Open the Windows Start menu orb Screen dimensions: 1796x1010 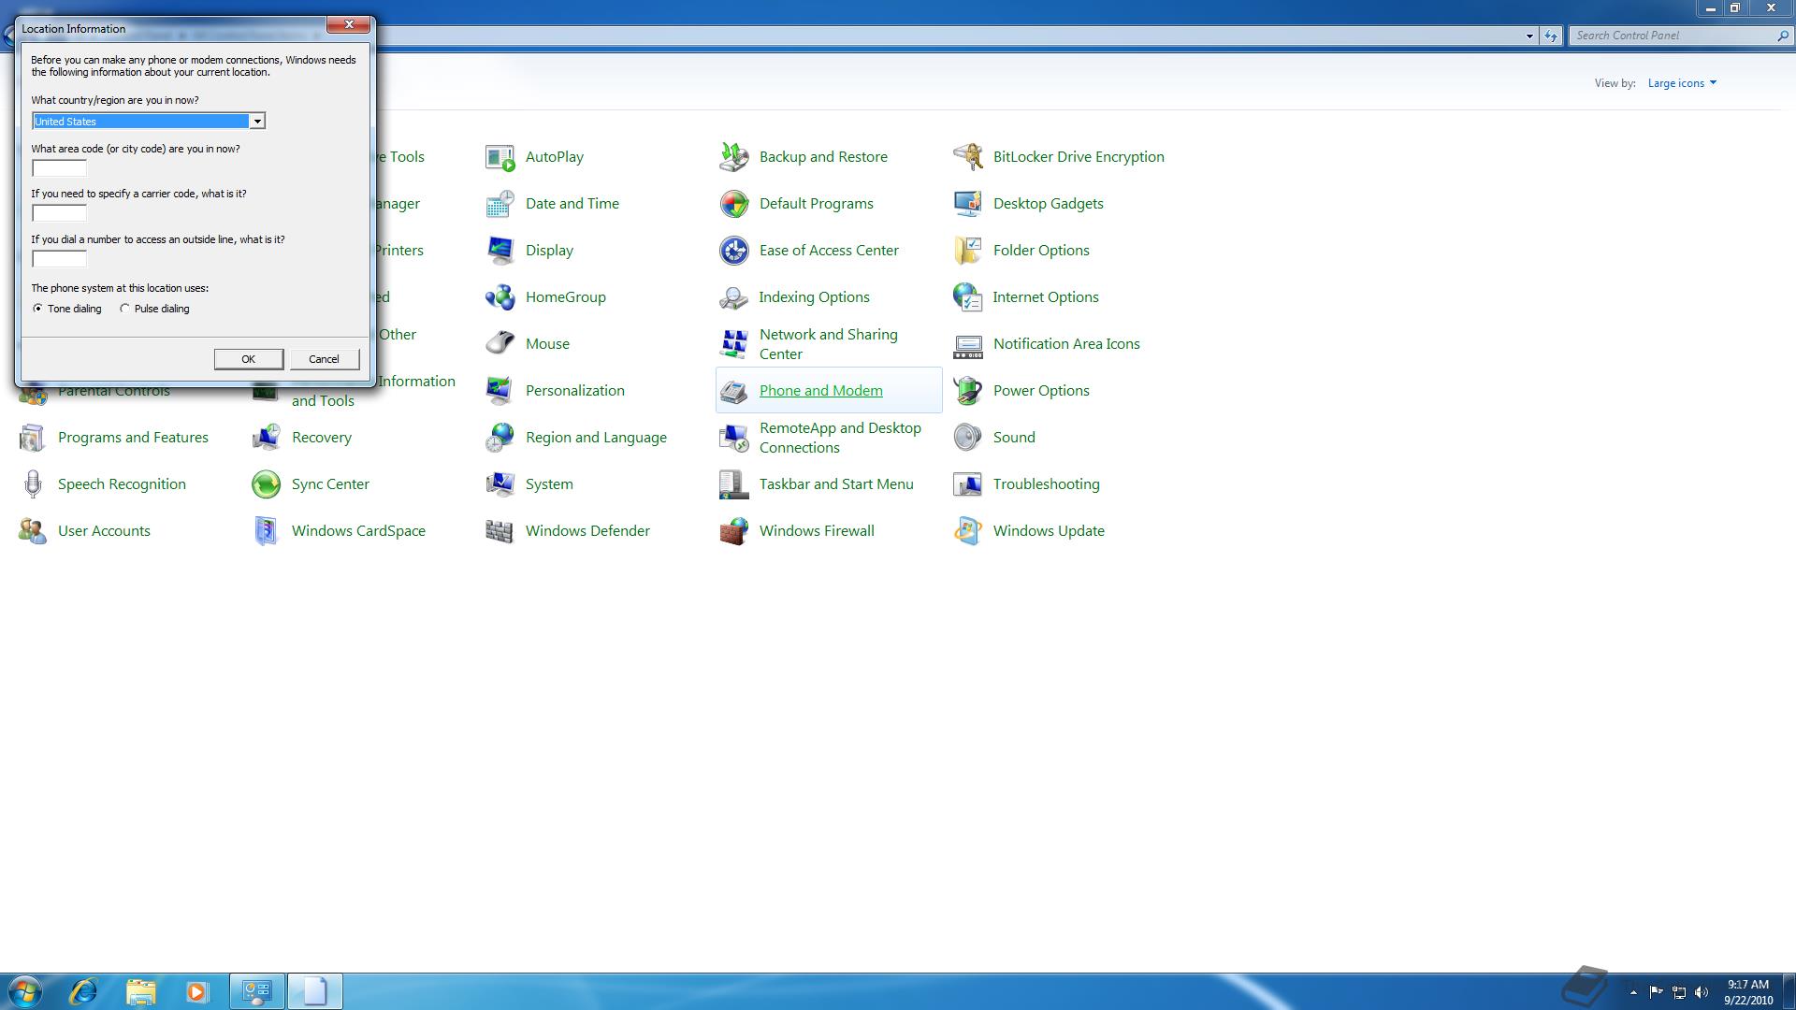click(25, 991)
